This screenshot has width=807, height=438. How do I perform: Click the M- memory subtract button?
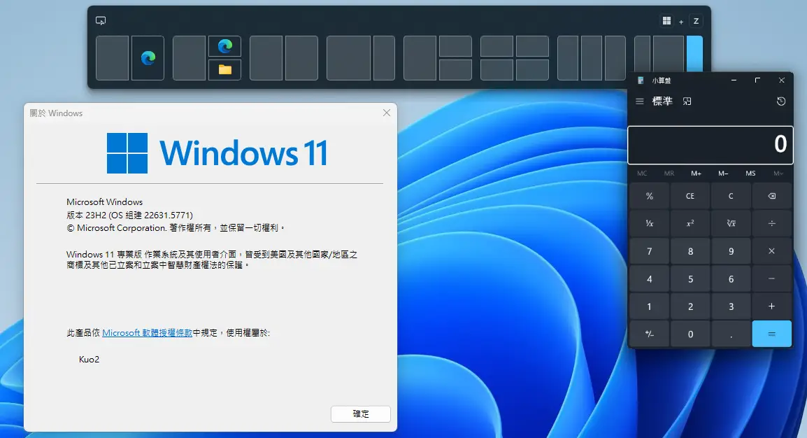(723, 174)
